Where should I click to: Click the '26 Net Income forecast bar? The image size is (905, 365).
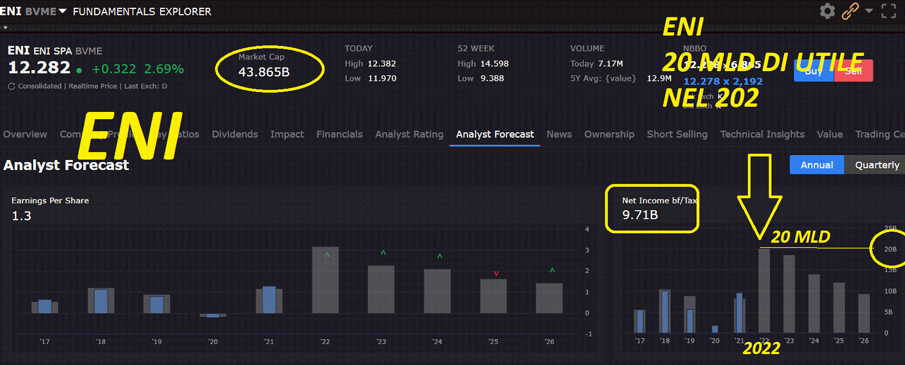click(864, 313)
